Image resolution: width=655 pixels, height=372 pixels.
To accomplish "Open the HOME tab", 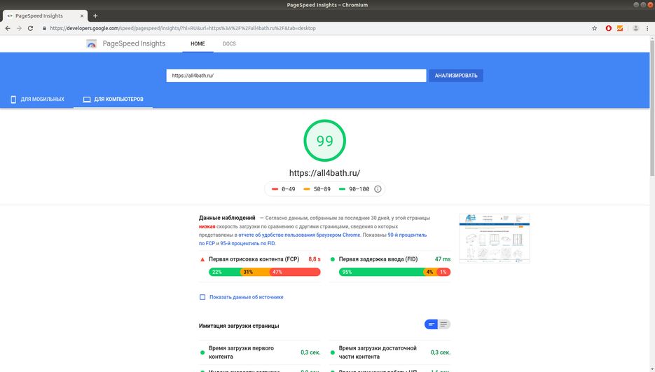I will click(x=198, y=44).
